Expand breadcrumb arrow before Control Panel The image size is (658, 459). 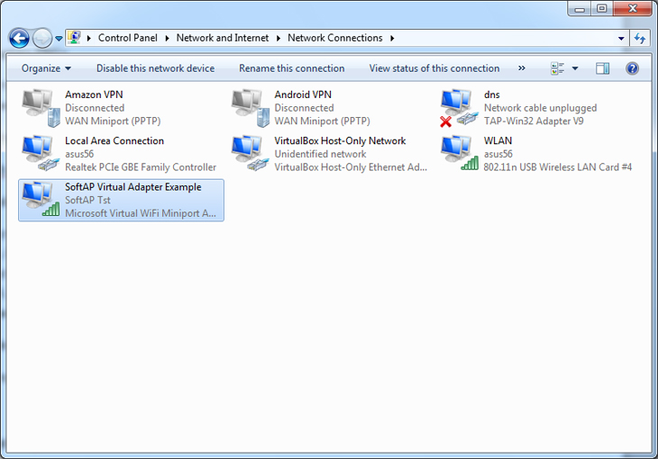tap(89, 38)
